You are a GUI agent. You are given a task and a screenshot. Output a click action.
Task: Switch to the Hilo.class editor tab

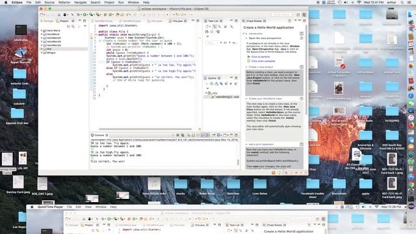155,21
